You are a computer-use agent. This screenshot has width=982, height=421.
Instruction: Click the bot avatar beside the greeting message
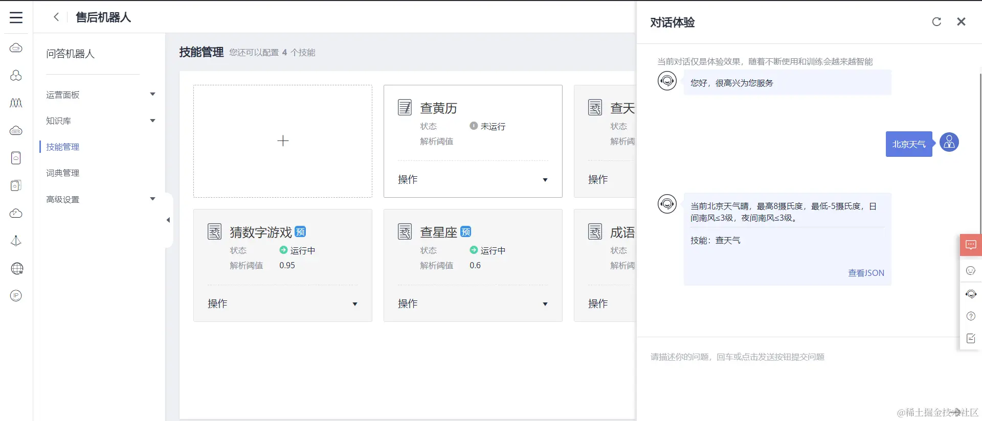point(667,81)
